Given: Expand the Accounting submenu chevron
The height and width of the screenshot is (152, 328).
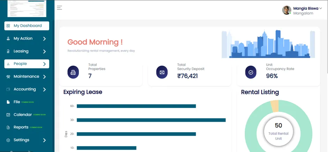Looking at the screenshot, I should pyautogui.click(x=44, y=89).
